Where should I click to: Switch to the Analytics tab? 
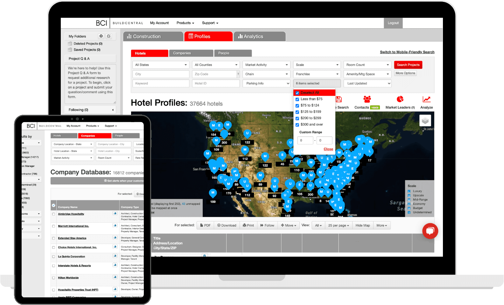(260, 37)
